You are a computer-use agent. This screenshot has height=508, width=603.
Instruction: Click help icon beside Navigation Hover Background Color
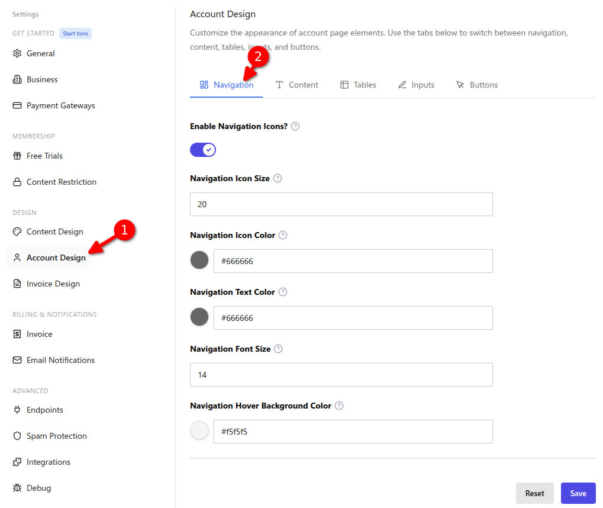click(x=339, y=406)
